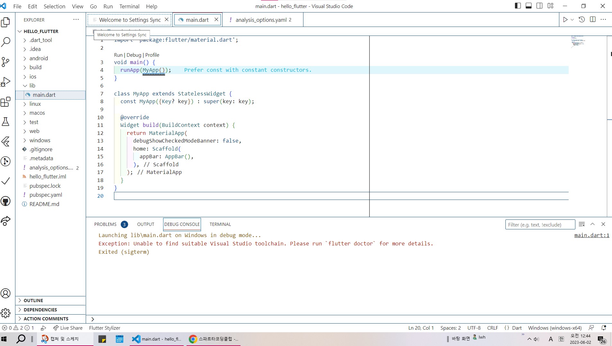
Task: Split the editor to the right
Action: 593,20
